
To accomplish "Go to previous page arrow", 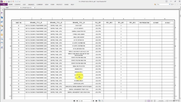I will click(77, 101).
